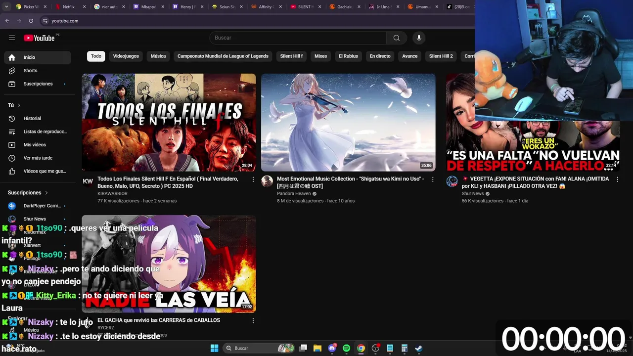This screenshot has height=356, width=633.
Task: Play the Silent Hill F finales thumbnail
Action: pyautogui.click(x=169, y=123)
